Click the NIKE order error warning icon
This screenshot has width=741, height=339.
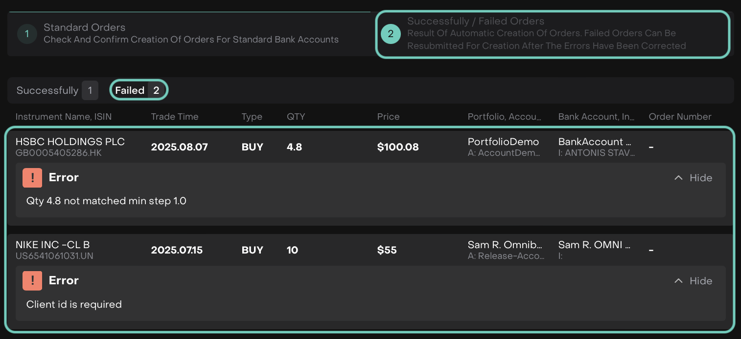pyautogui.click(x=32, y=281)
